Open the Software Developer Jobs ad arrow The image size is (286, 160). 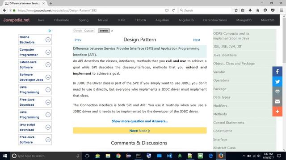[48, 77]
